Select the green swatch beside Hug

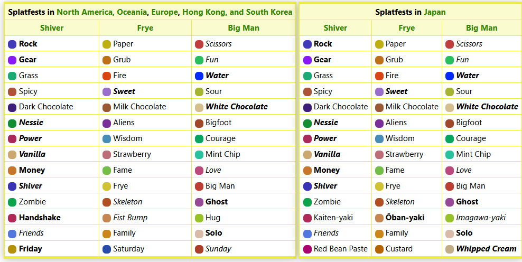199,218
